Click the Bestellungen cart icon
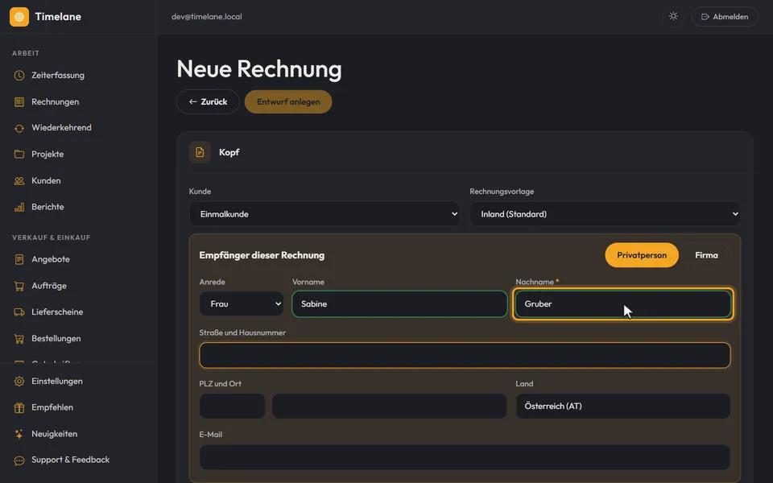The image size is (773, 483). pos(19,339)
